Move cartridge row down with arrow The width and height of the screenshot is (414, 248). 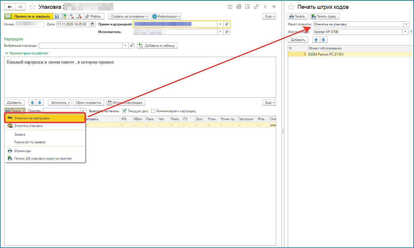click(x=40, y=103)
